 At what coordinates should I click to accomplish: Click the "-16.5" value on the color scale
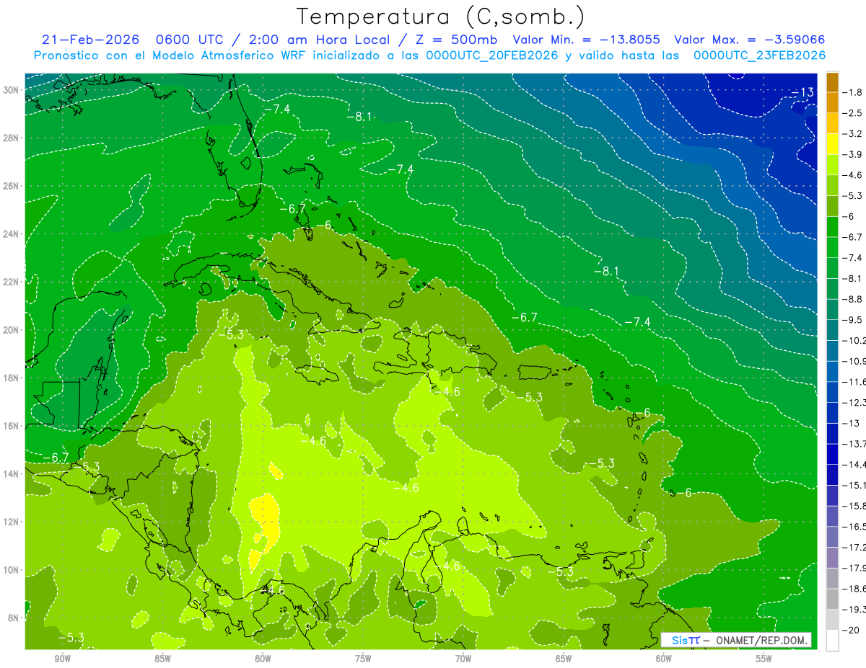[x=853, y=527]
